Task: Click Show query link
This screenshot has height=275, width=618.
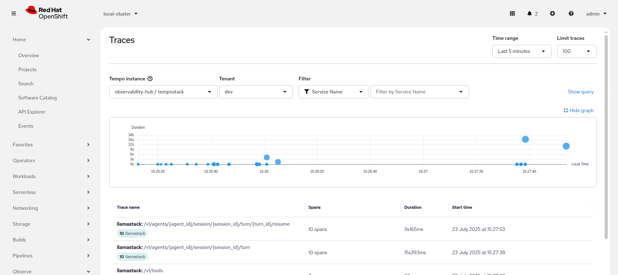Action: click(x=581, y=92)
